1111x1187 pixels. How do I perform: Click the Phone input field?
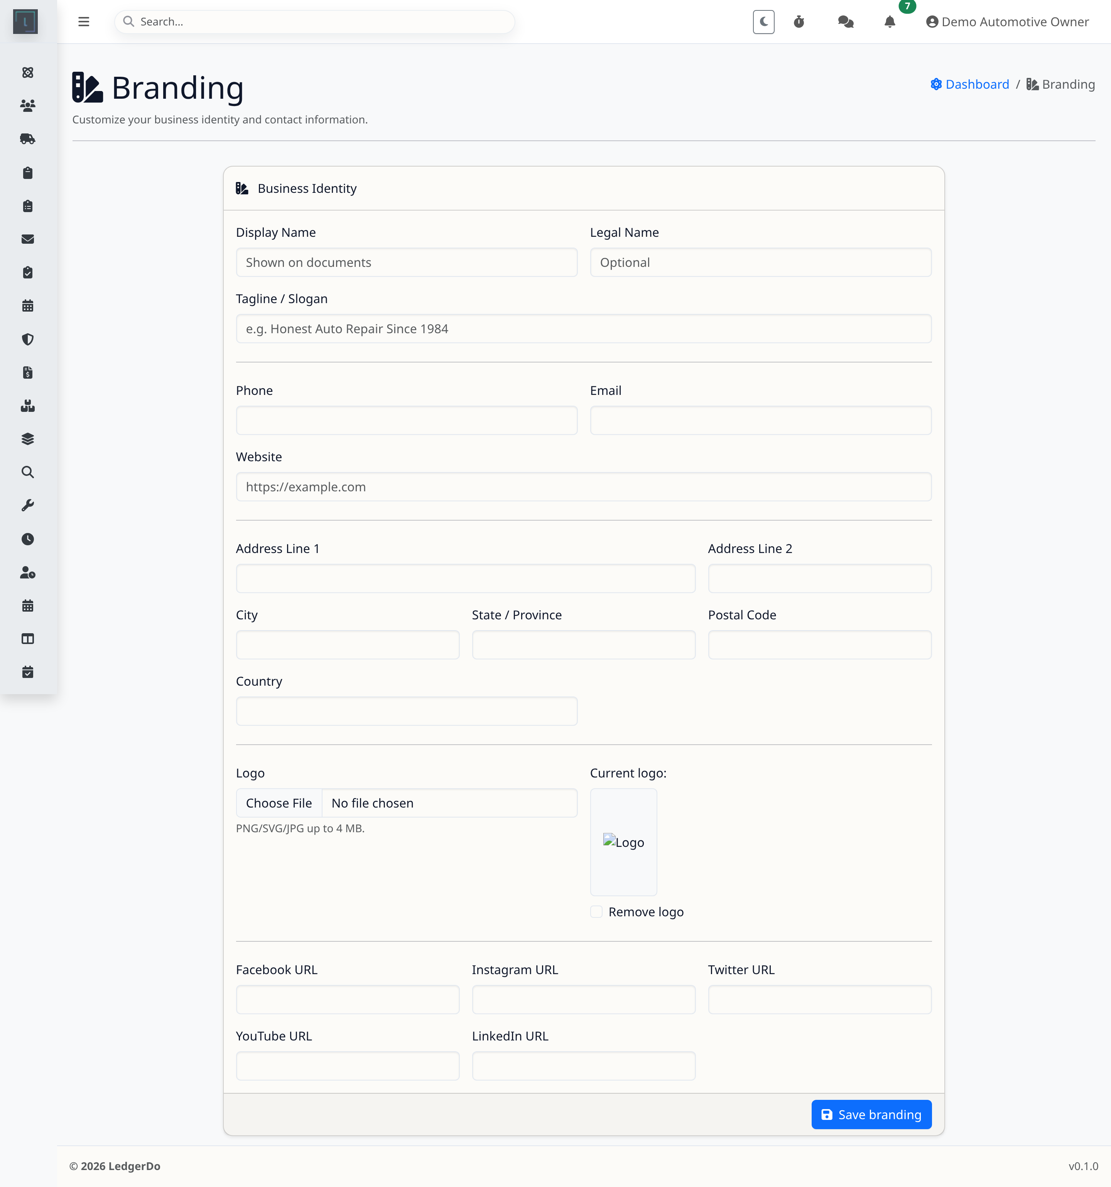coord(407,421)
